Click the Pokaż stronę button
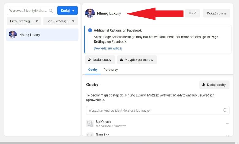The height and width of the screenshot is (144, 239). tap(217, 13)
